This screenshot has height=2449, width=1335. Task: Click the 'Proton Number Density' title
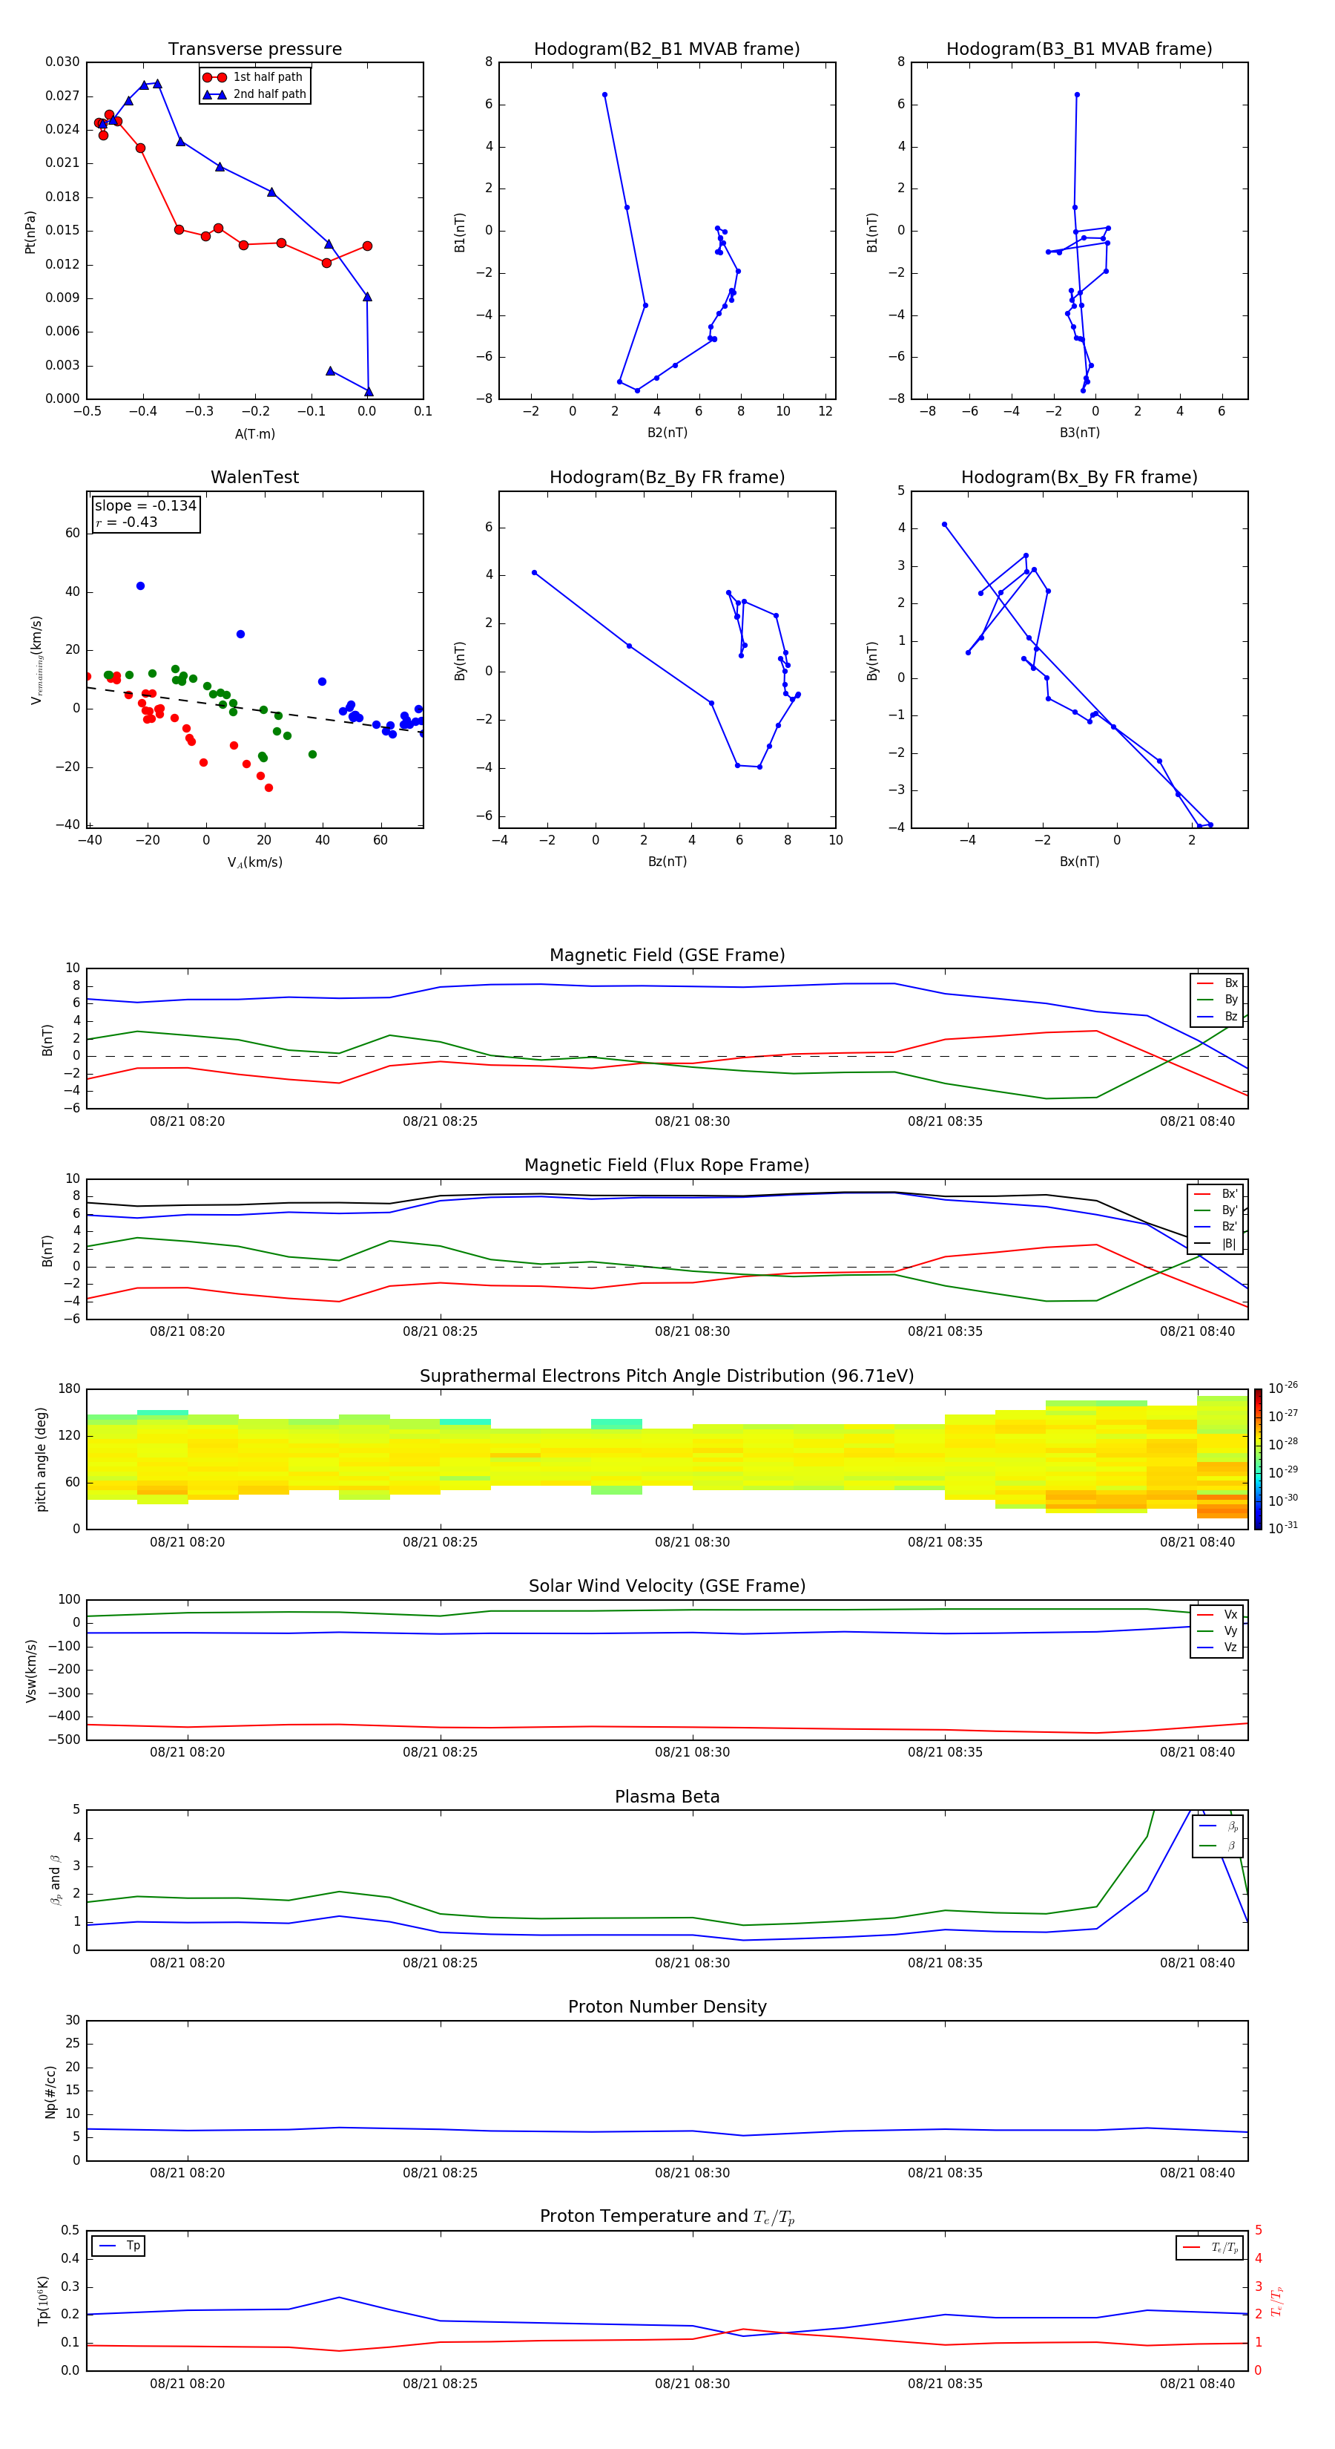[667, 2007]
